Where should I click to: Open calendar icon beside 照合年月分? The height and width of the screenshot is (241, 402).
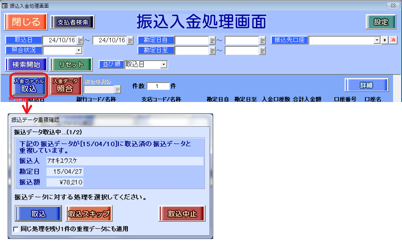tap(118, 89)
